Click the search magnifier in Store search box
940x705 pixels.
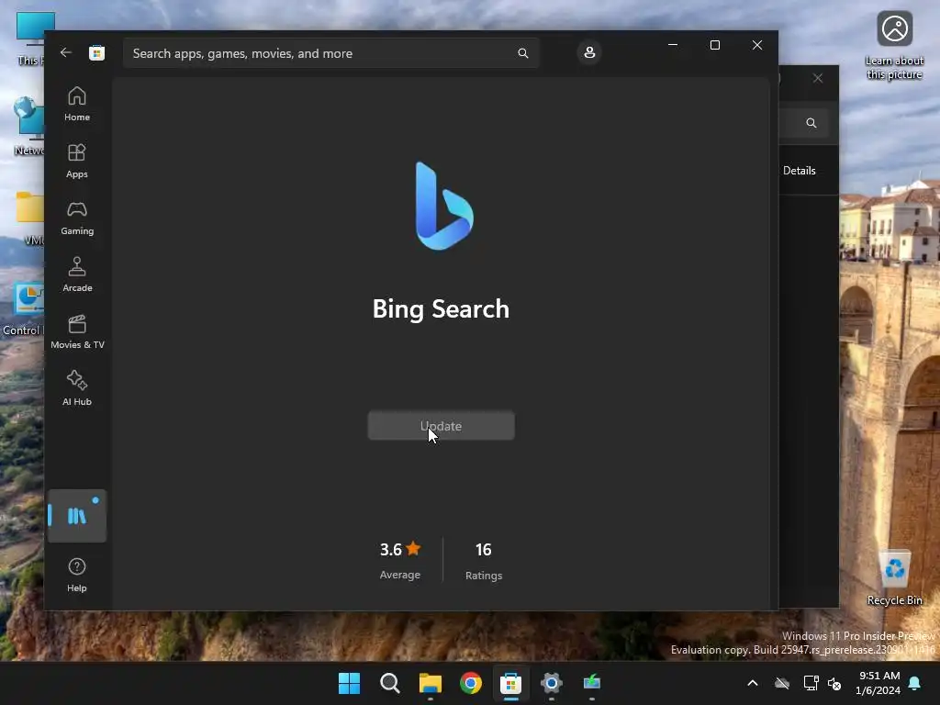coord(522,53)
